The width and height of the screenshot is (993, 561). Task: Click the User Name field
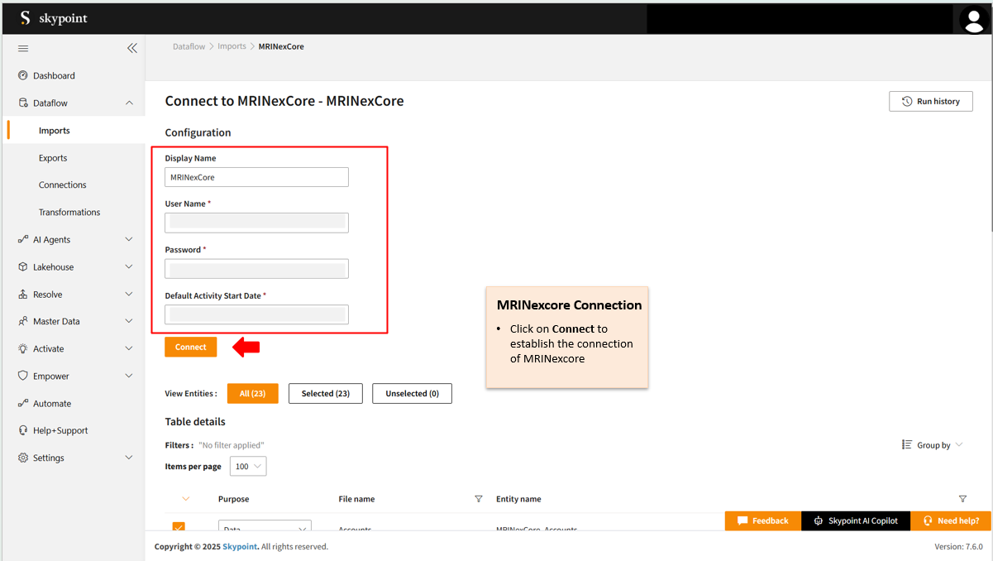[x=256, y=223]
